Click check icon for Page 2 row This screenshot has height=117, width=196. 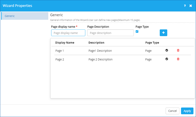(167, 59)
